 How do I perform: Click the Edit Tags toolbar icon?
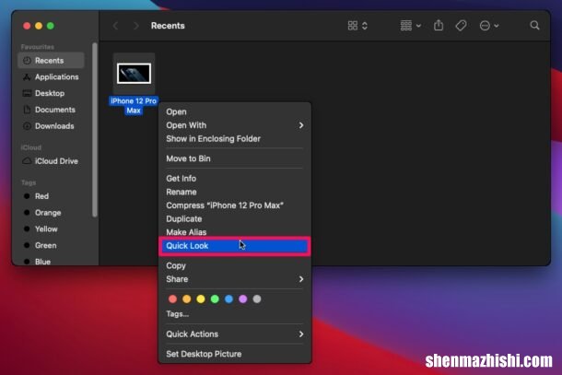(461, 26)
